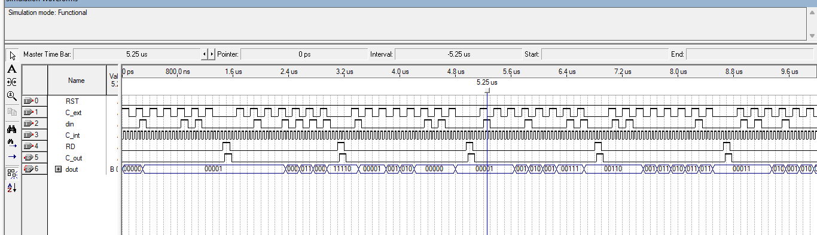Click the dout value 00110 segment

[x=613, y=169]
